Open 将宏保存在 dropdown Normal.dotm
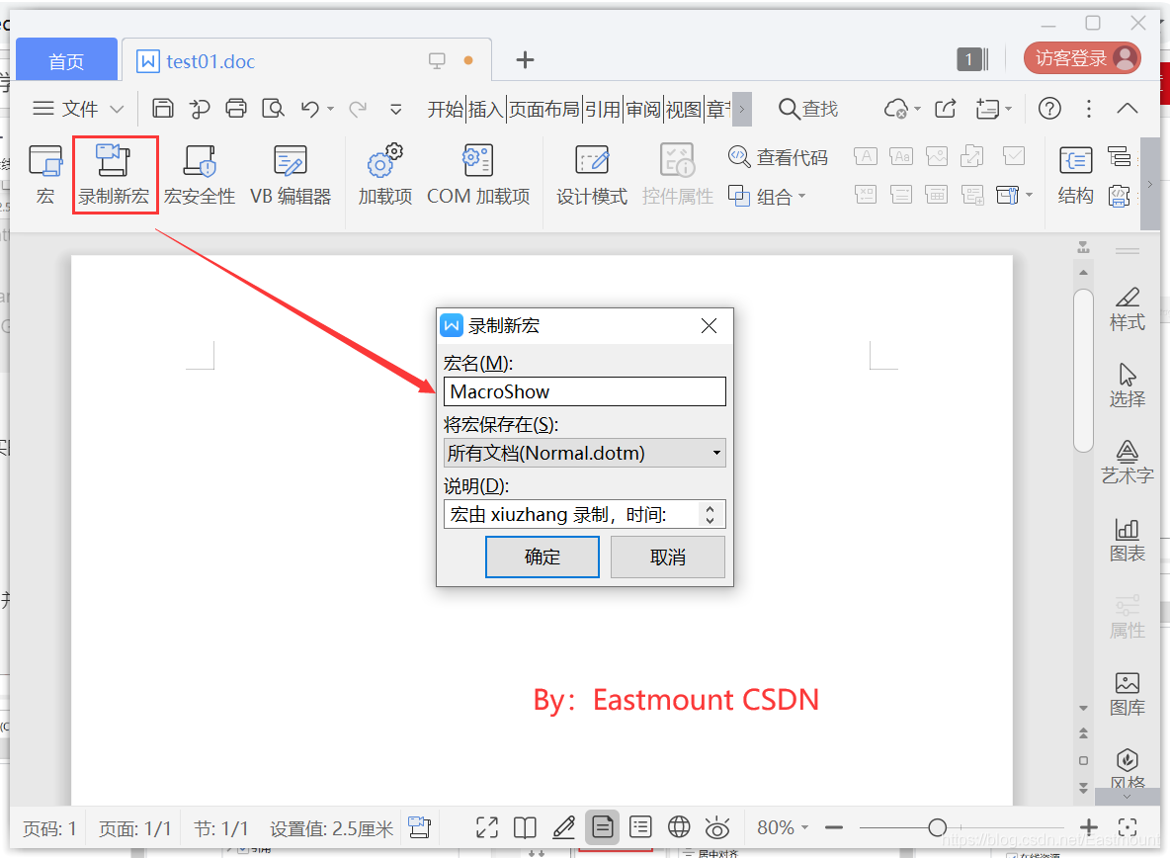This screenshot has width=1170, height=858. (x=584, y=453)
